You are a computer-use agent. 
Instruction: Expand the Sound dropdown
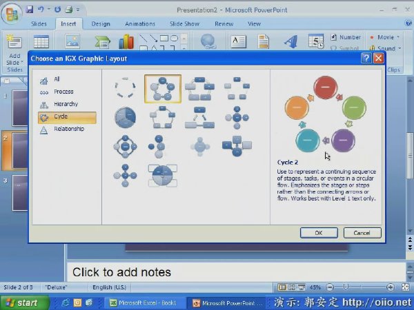(x=400, y=48)
